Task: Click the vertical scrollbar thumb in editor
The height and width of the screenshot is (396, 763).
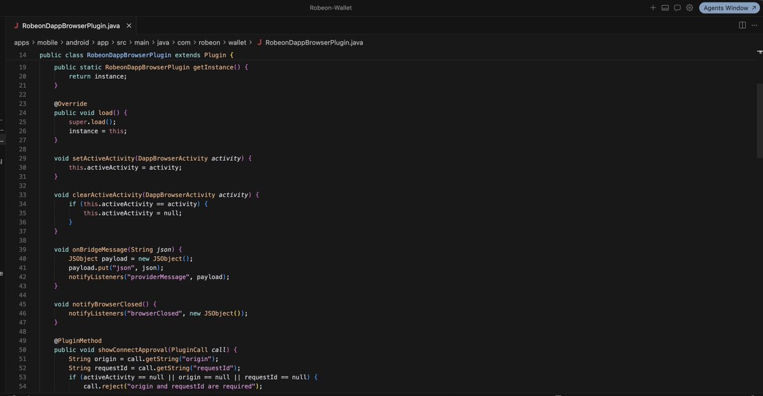Action: pyautogui.click(x=760, y=121)
